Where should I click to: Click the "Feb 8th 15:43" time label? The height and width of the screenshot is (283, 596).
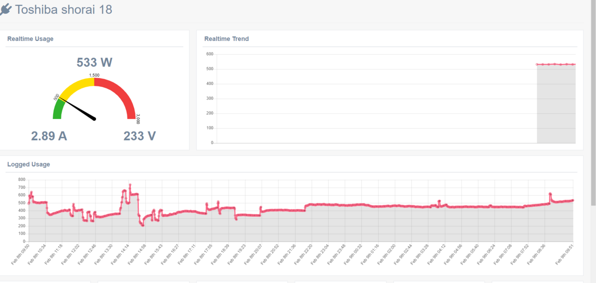(154, 255)
